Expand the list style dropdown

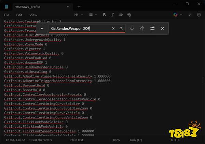coord(93,15)
